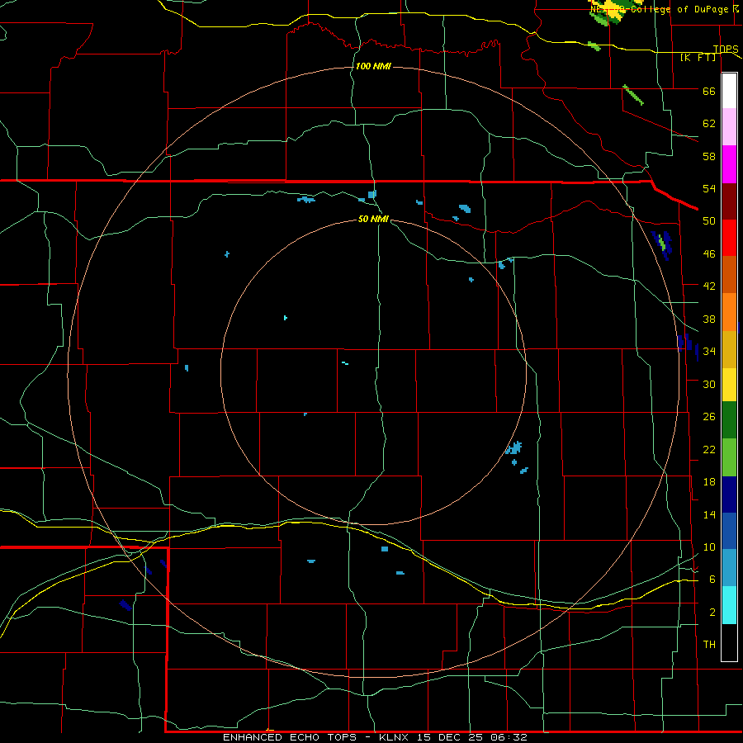743x743 pixels.
Task: Pick the bright yellow legend swatch
Action: 729,385
